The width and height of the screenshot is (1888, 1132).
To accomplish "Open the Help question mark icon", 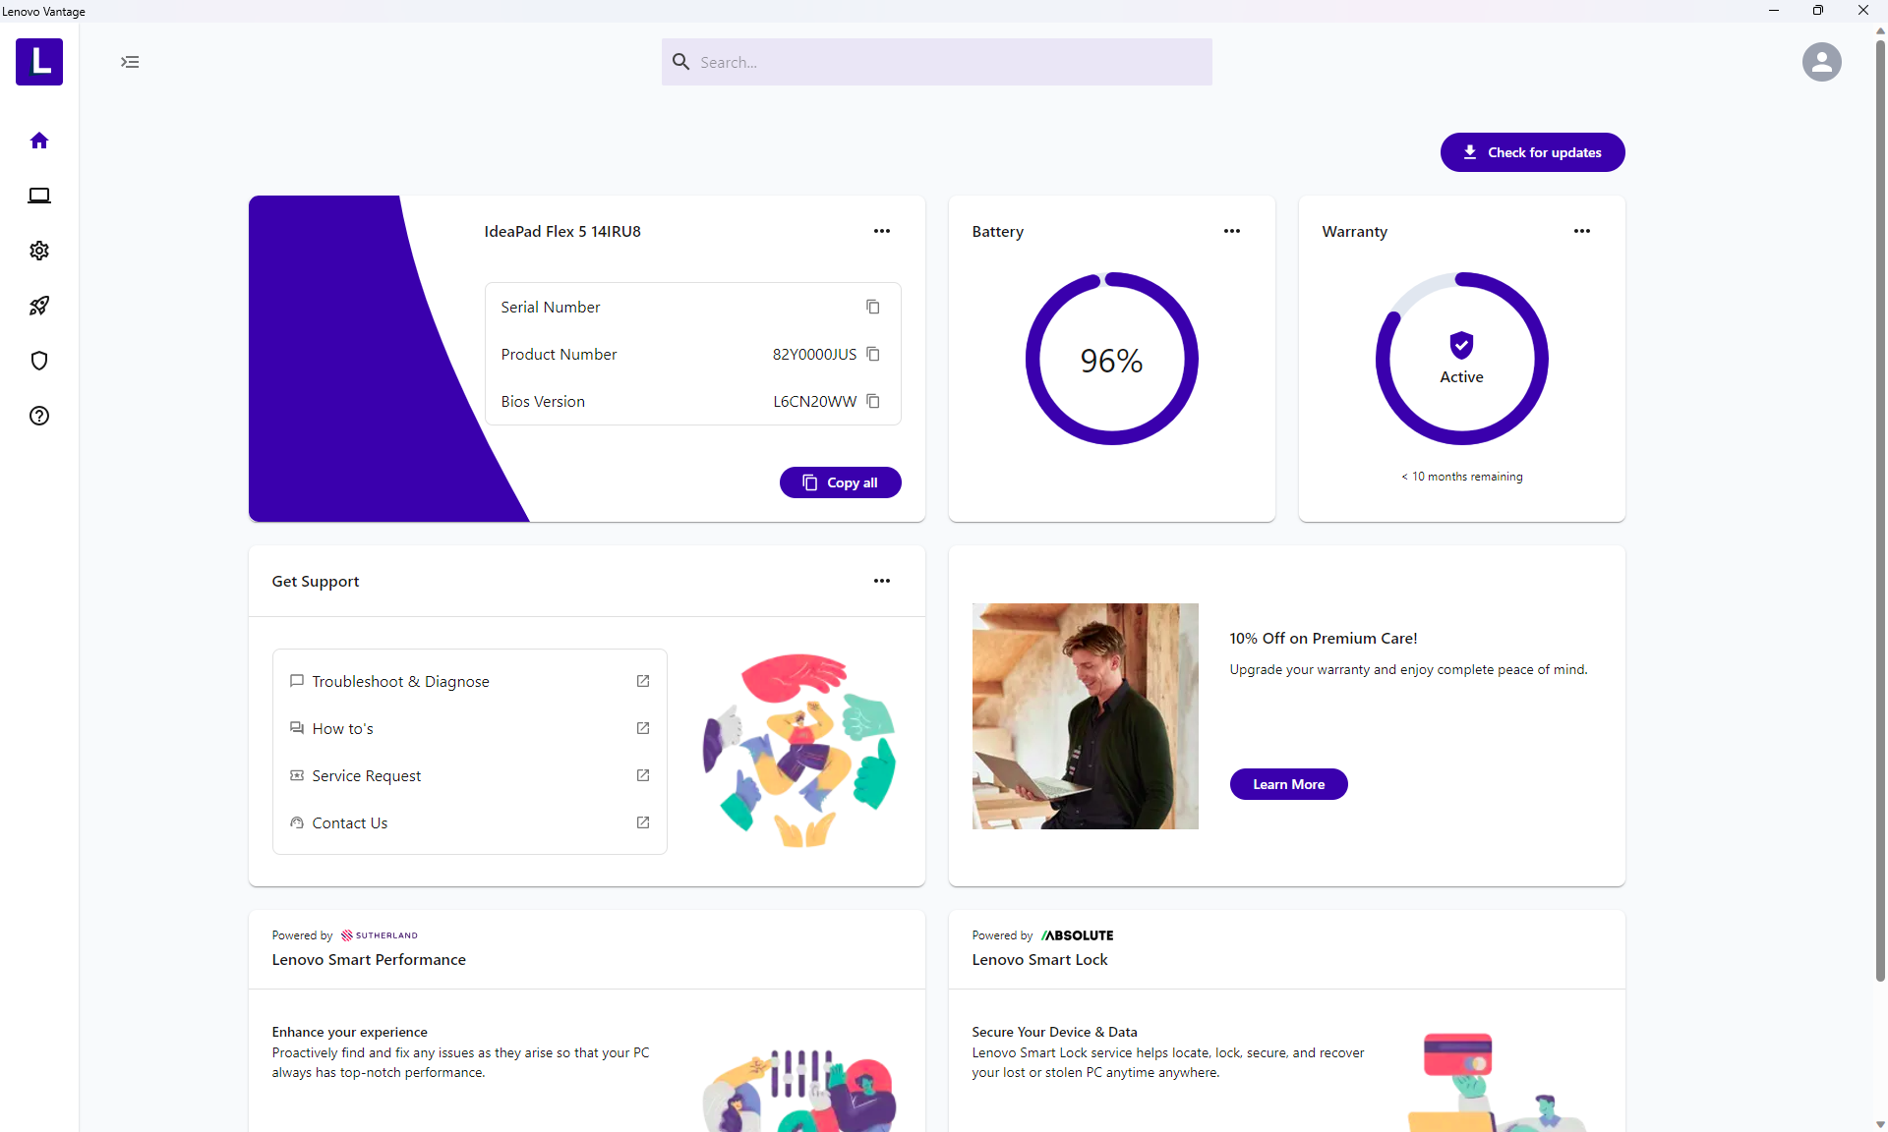I will coord(39,416).
